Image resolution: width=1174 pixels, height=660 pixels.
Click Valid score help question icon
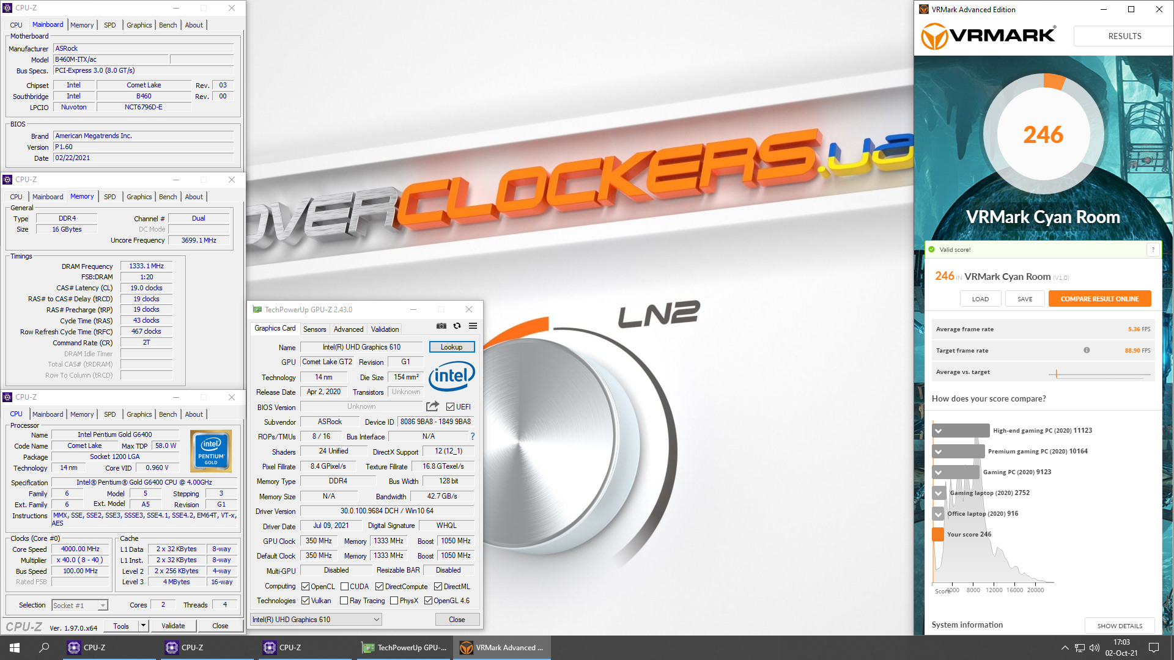click(1153, 249)
